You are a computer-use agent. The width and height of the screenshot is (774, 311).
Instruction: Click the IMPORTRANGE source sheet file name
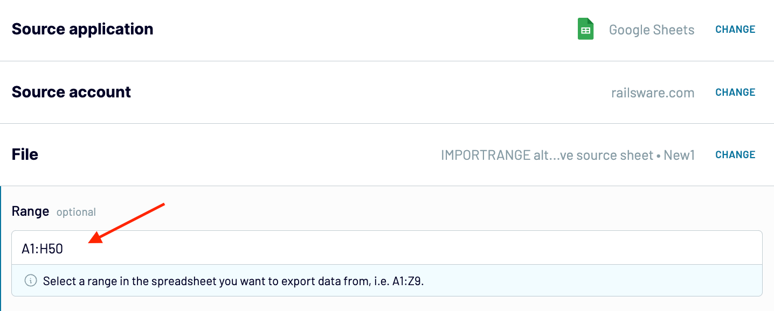click(547, 155)
